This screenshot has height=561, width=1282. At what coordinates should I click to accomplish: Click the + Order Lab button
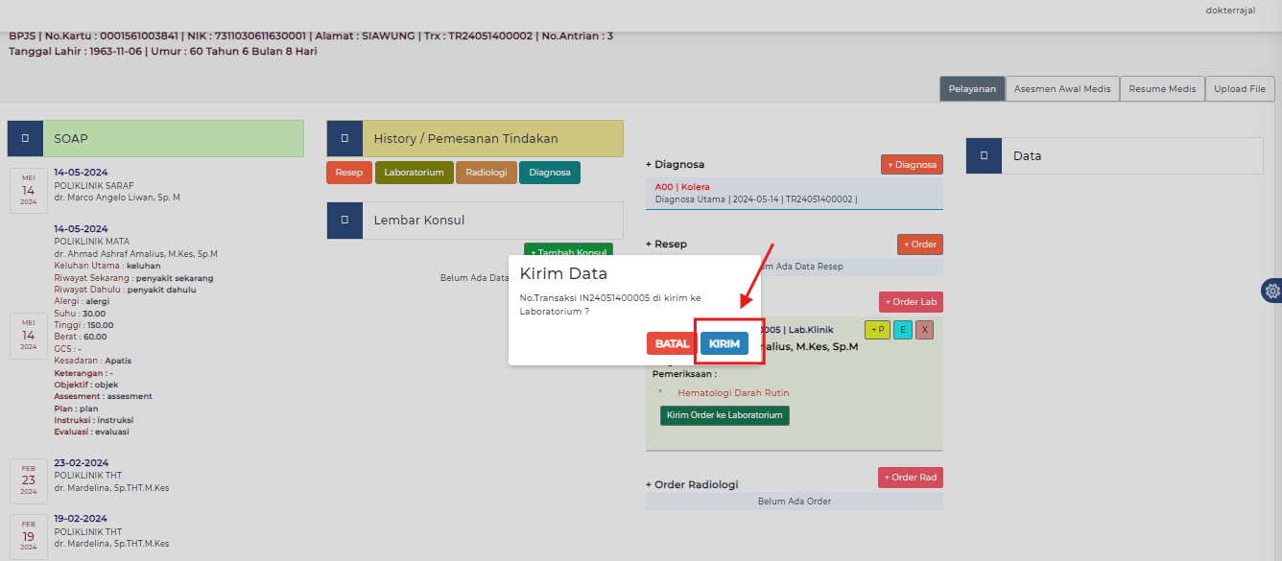(912, 302)
